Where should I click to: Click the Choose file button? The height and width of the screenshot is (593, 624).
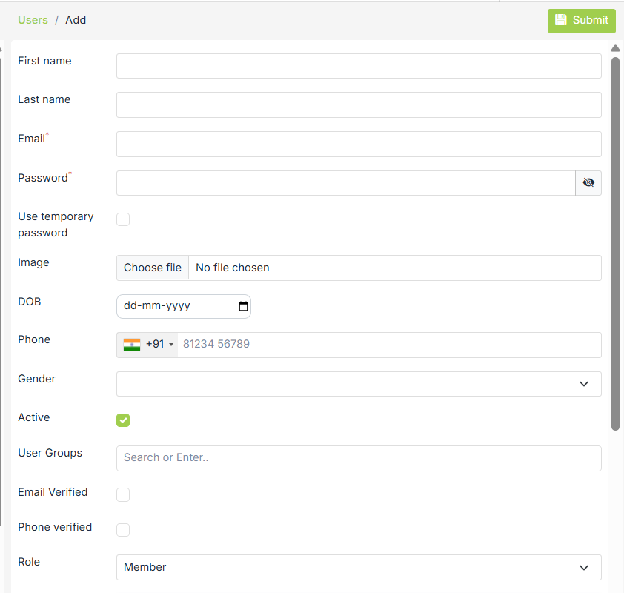pos(153,268)
